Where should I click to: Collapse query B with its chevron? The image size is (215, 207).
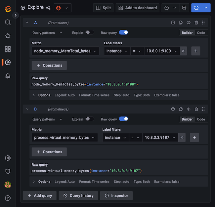click(27, 109)
